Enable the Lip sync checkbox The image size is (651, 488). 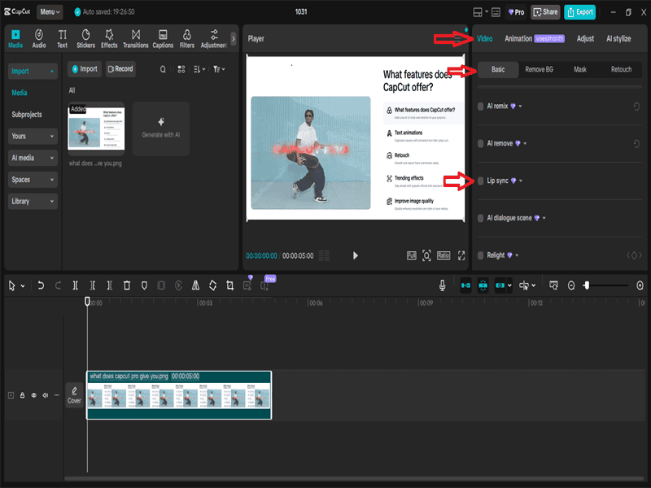point(480,181)
